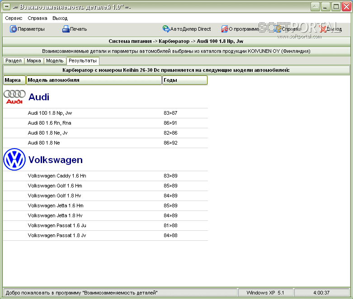
Task: Click the Audi brand heading text
Action: tap(39, 97)
